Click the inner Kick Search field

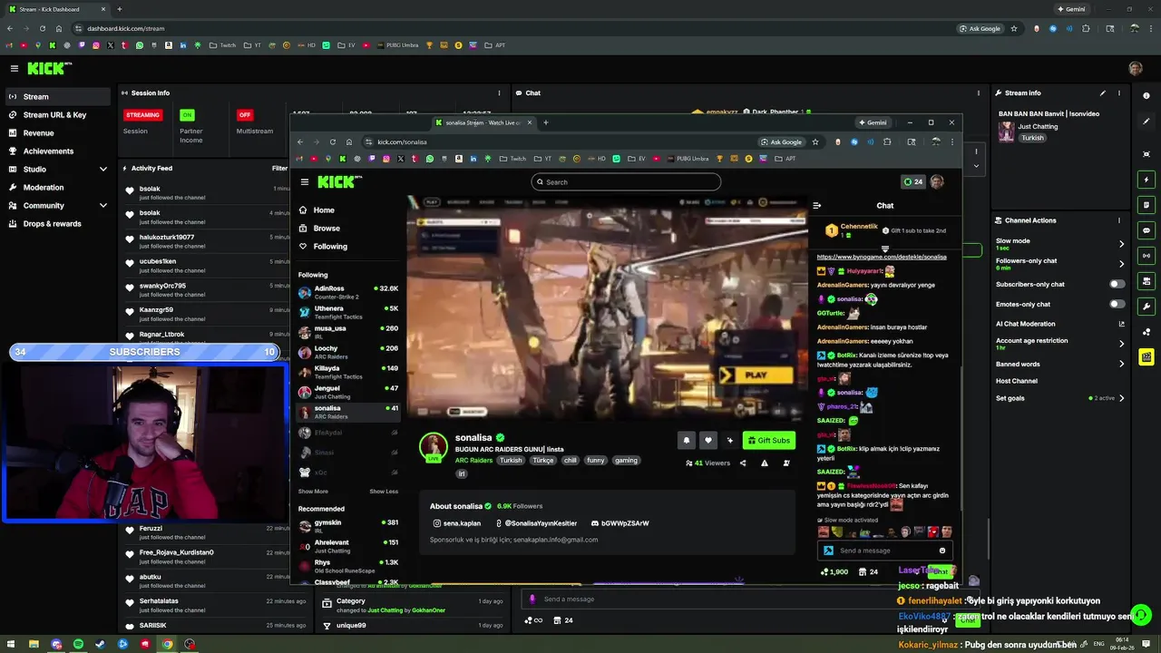pyautogui.click(x=626, y=181)
